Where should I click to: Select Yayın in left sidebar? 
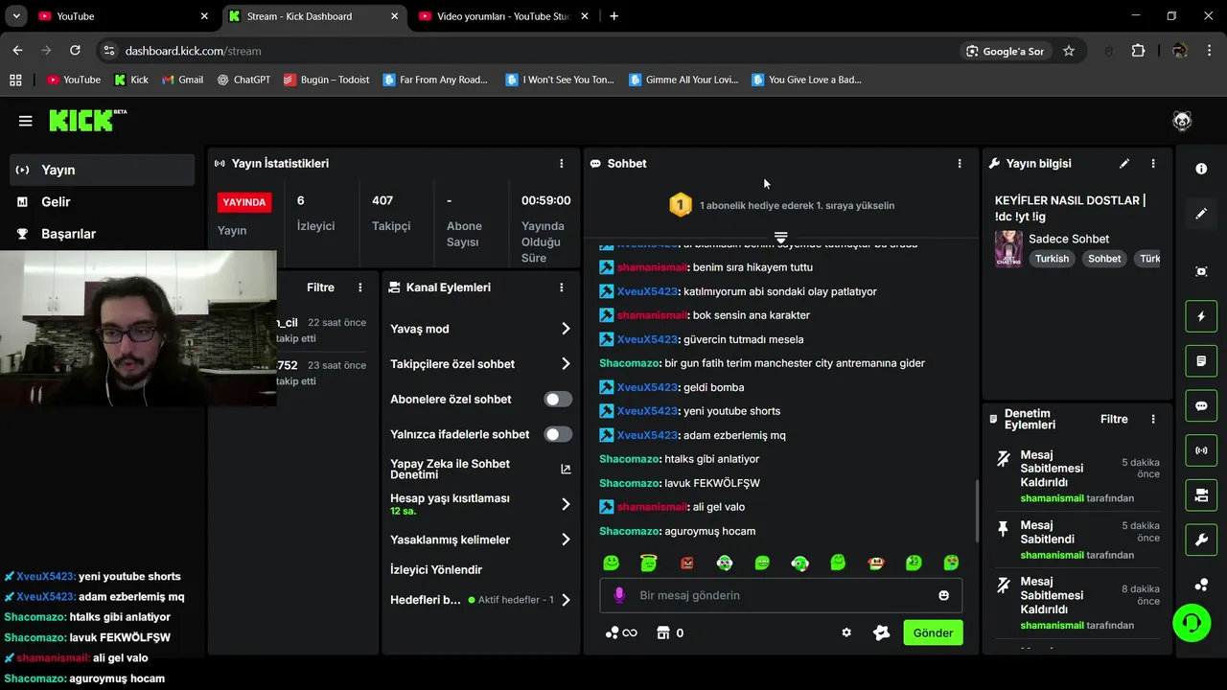tap(103, 170)
